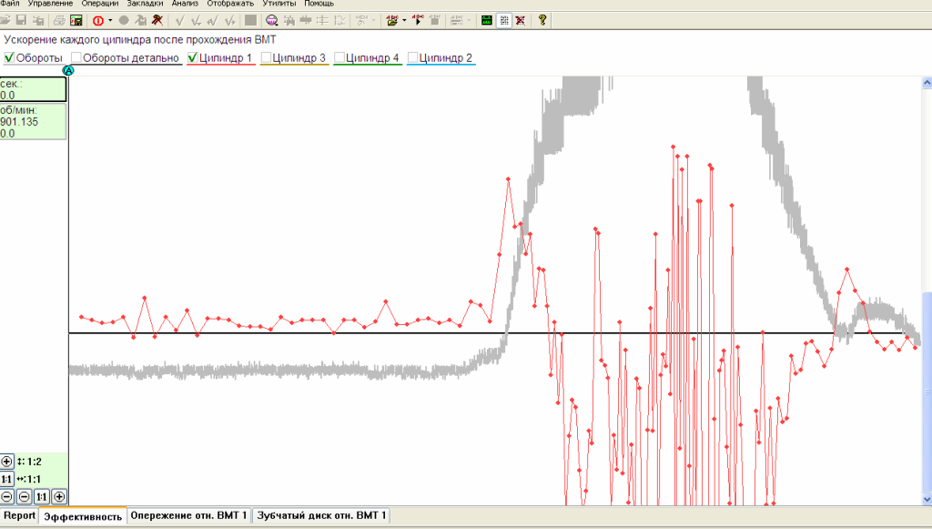
Task: Enable the Цилиндр 2 checkbox
Action: [x=413, y=58]
